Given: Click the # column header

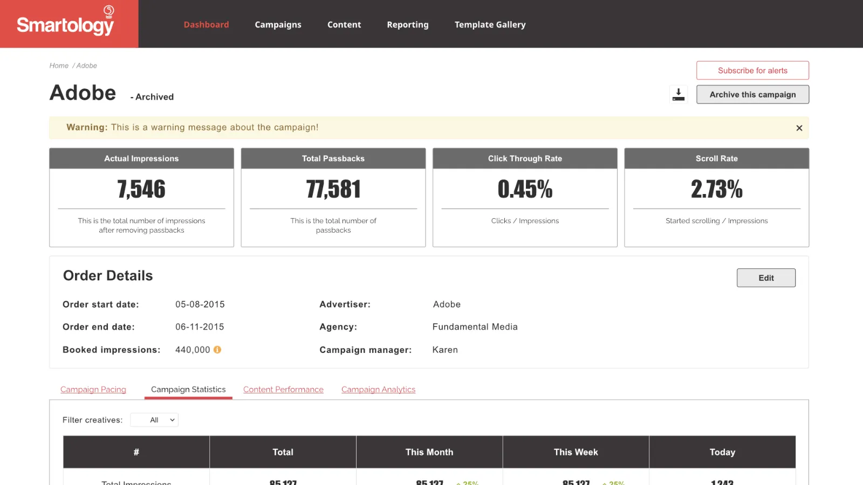Looking at the screenshot, I should coord(136,452).
